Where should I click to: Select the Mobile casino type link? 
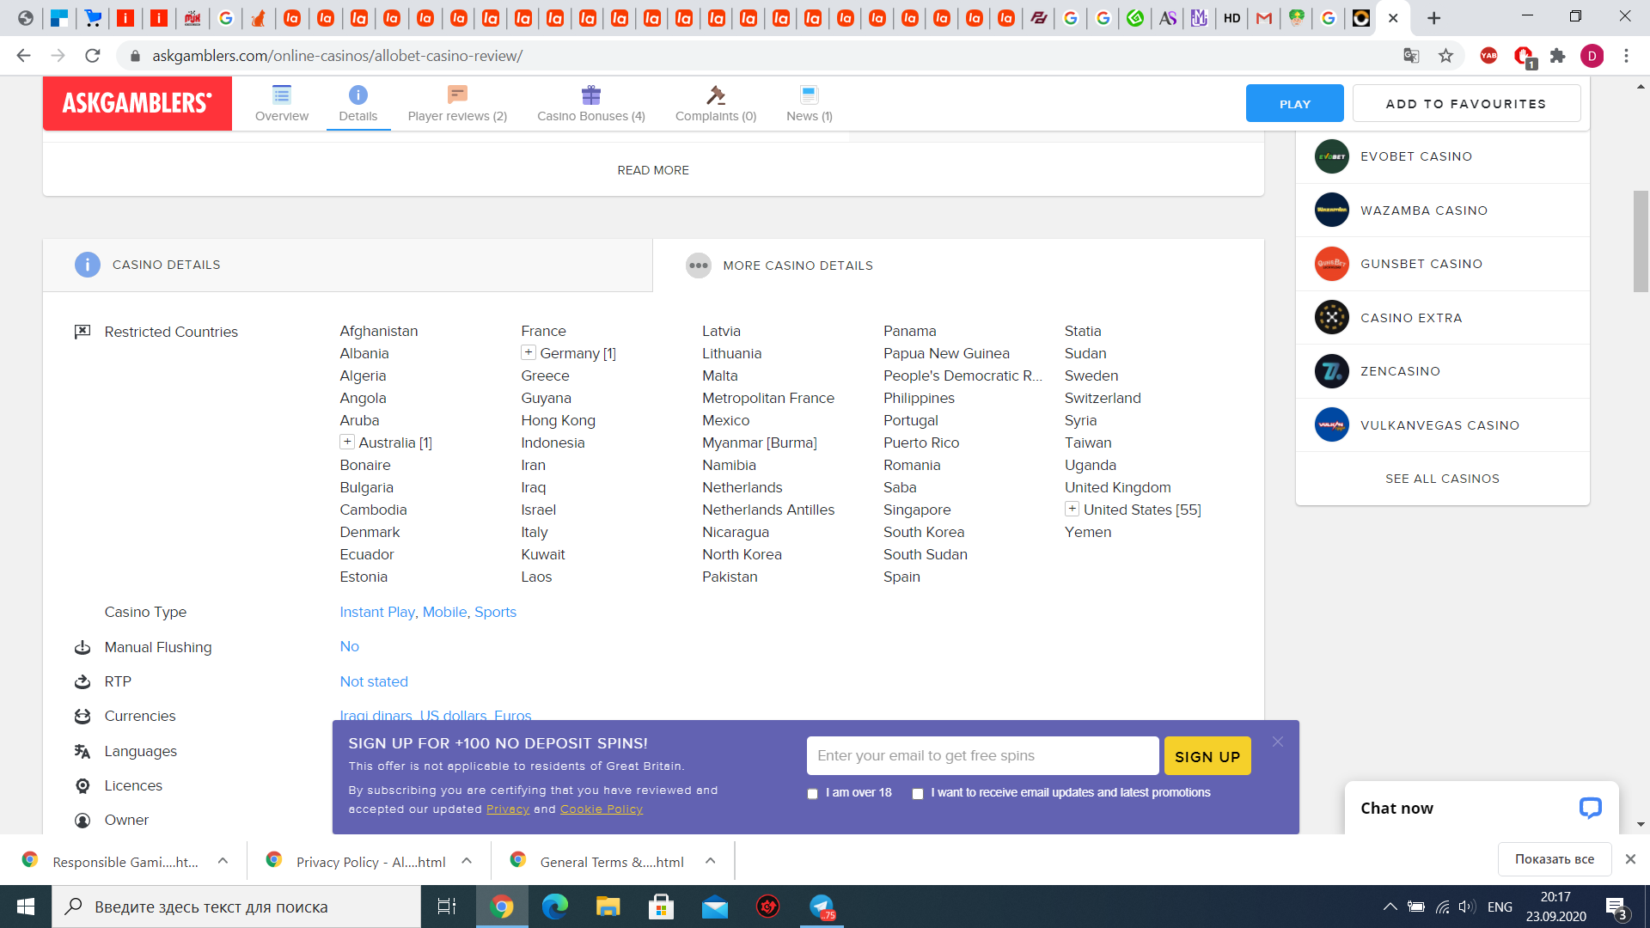coord(445,612)
